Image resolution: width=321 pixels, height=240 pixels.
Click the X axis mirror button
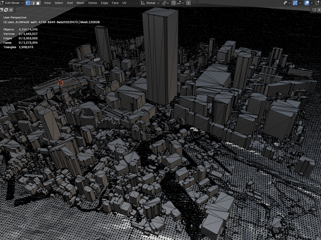(x=319, y=10)
